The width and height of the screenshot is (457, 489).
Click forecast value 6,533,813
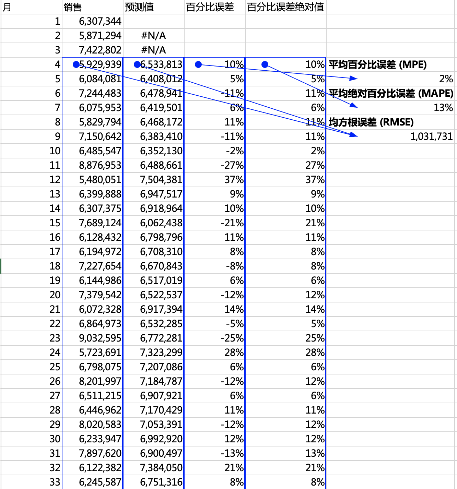[x=153, y=64]
